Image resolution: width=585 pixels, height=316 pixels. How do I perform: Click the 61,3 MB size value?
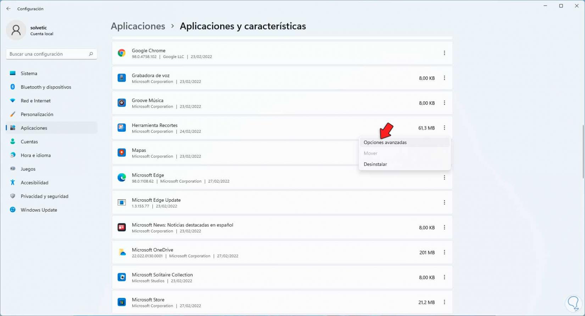tap(427, 128)
